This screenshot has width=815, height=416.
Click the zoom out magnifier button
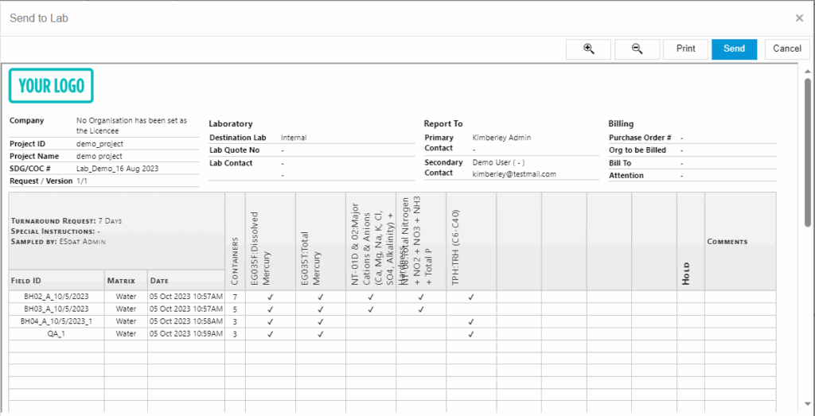(637, 49)
